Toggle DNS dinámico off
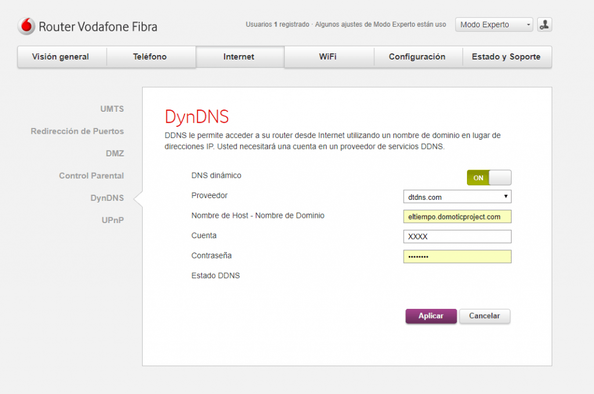Image resolution: width=594 pixels, height=394 pixels. click(489, 177)
